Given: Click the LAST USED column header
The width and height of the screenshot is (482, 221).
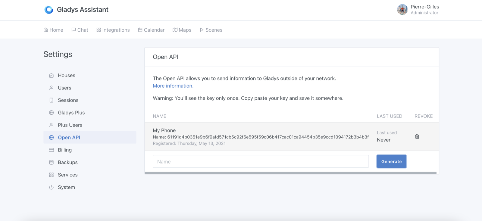Looking at the screenshot, I should [390, 116].
